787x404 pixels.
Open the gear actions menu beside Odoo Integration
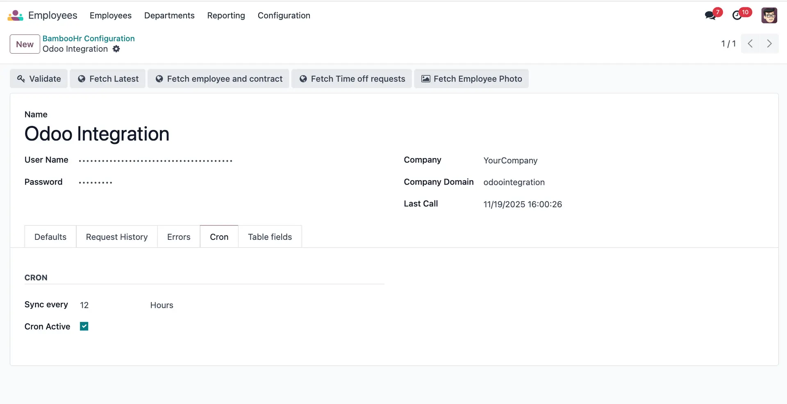(116, 49)
